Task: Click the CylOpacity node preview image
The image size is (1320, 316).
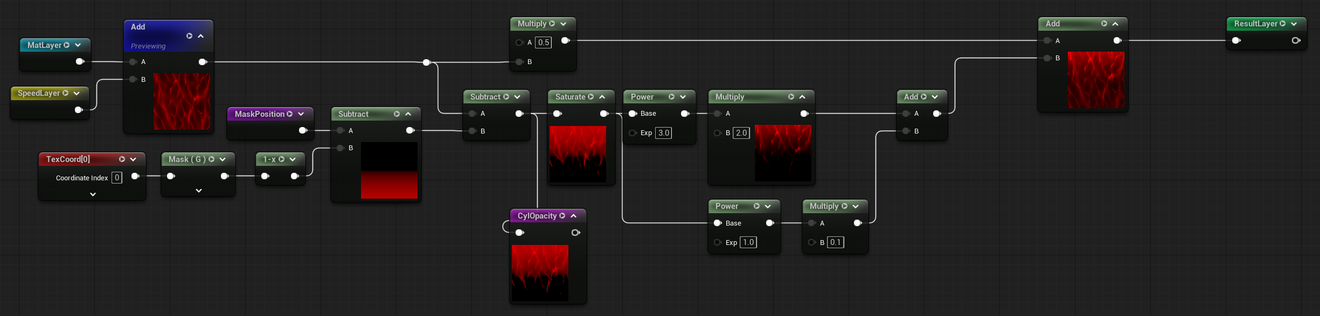Action: coord(540,273)
